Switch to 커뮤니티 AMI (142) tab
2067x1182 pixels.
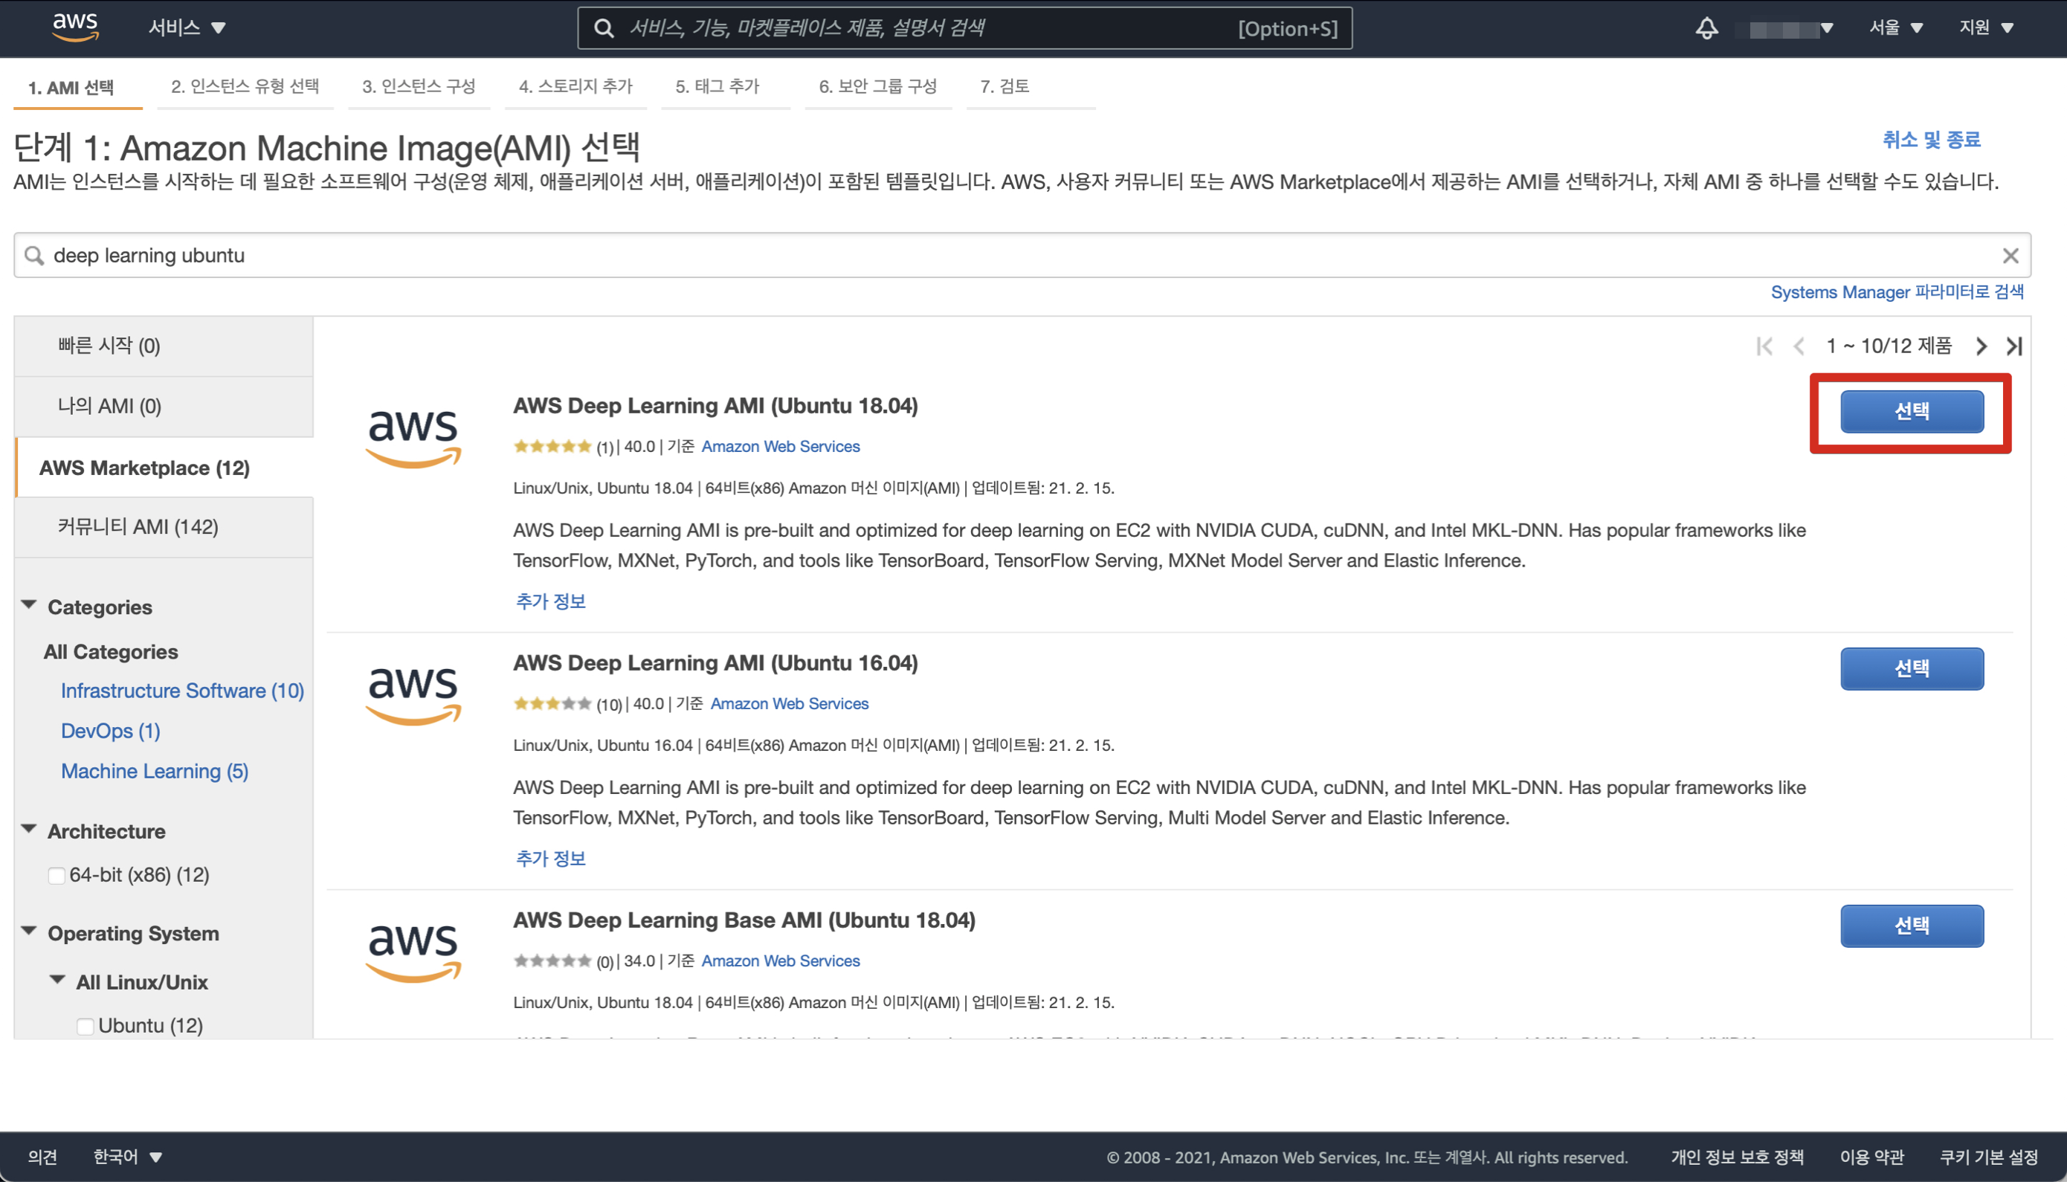tap(138, 528)
